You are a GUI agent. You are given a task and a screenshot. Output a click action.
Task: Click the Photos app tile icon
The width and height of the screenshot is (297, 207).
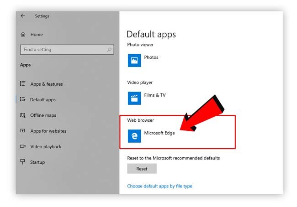(134, 61)
